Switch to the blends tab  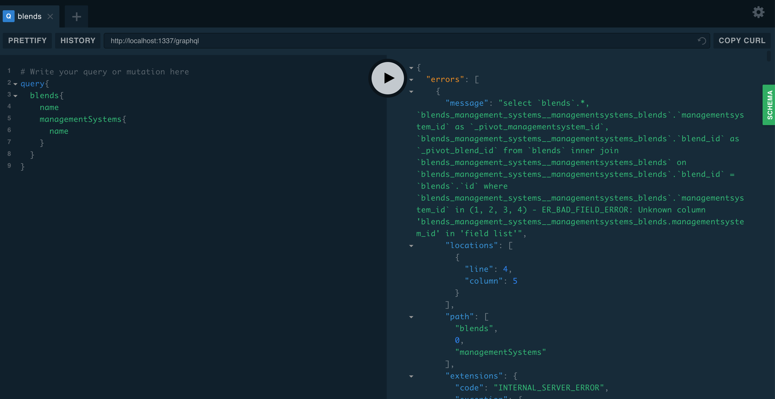point(29,16)
